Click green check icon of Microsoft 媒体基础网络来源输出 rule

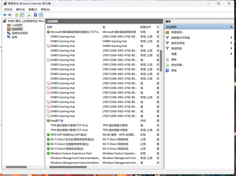pos(48,32)
